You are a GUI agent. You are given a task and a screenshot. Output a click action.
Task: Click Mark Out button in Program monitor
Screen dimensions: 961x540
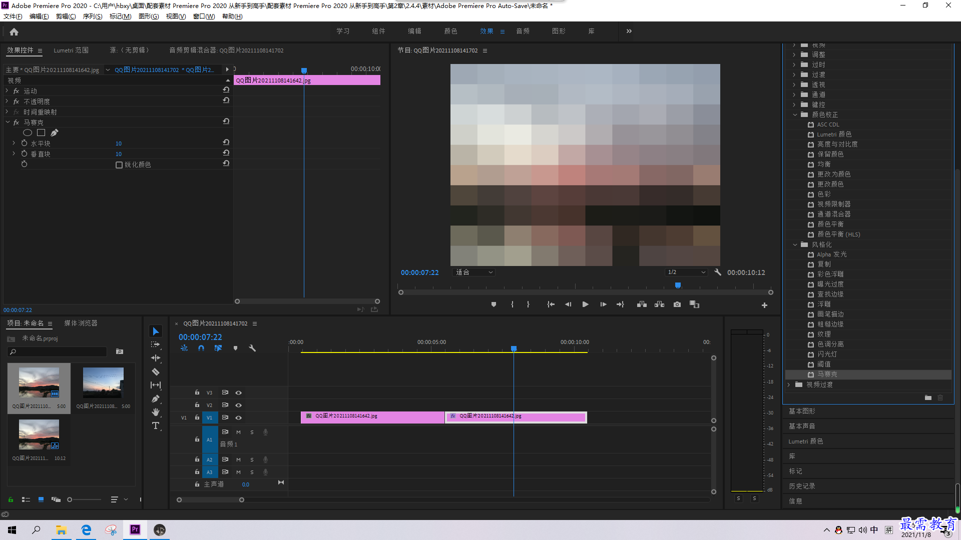point(528,304)
